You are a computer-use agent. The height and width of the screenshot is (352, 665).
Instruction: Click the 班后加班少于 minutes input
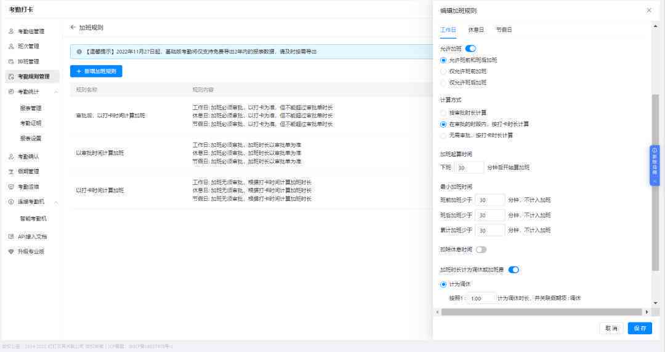pyautogui.click(x=490, y=216)
